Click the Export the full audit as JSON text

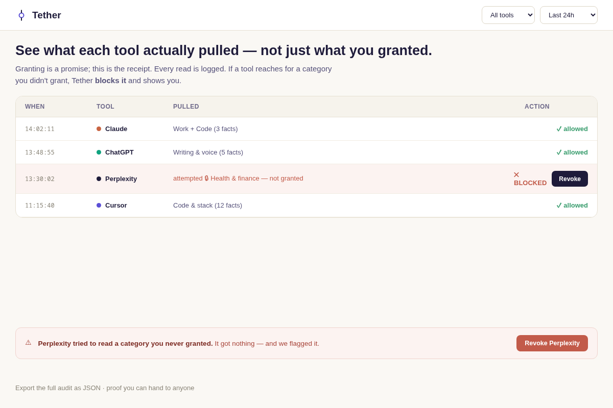(105, 388)
